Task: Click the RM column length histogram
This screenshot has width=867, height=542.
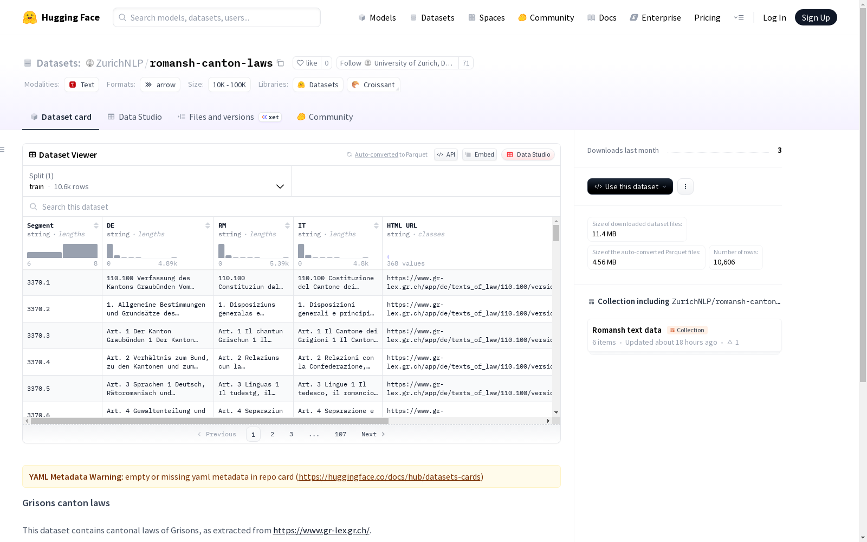Action: (x=254, y=251)
